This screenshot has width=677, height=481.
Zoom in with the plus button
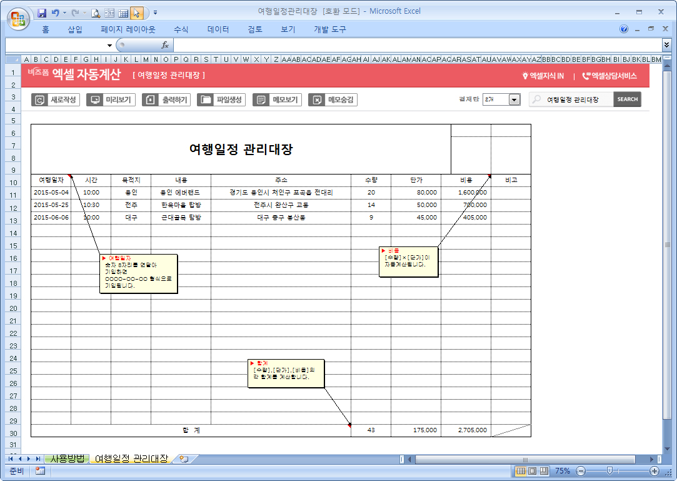(654, 471)
